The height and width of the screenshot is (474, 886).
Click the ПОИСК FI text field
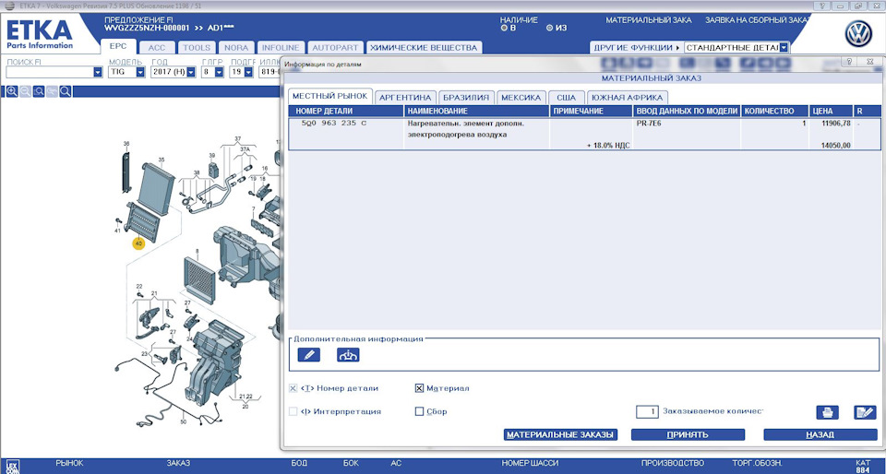tap(50, 72)
